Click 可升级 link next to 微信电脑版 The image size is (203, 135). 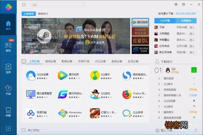click(193, 90)
